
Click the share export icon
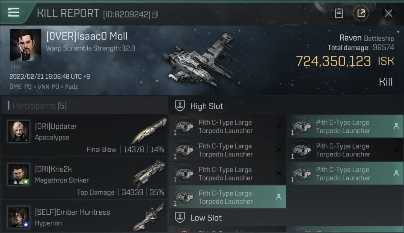pos(361,13)
